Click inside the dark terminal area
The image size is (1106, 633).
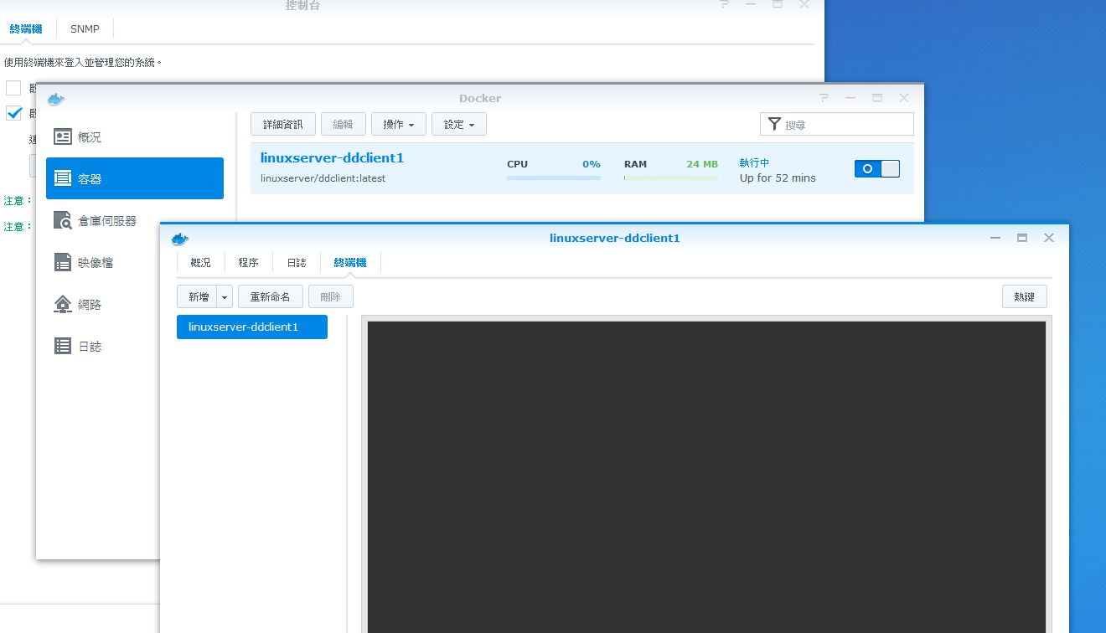pos(706,477)
